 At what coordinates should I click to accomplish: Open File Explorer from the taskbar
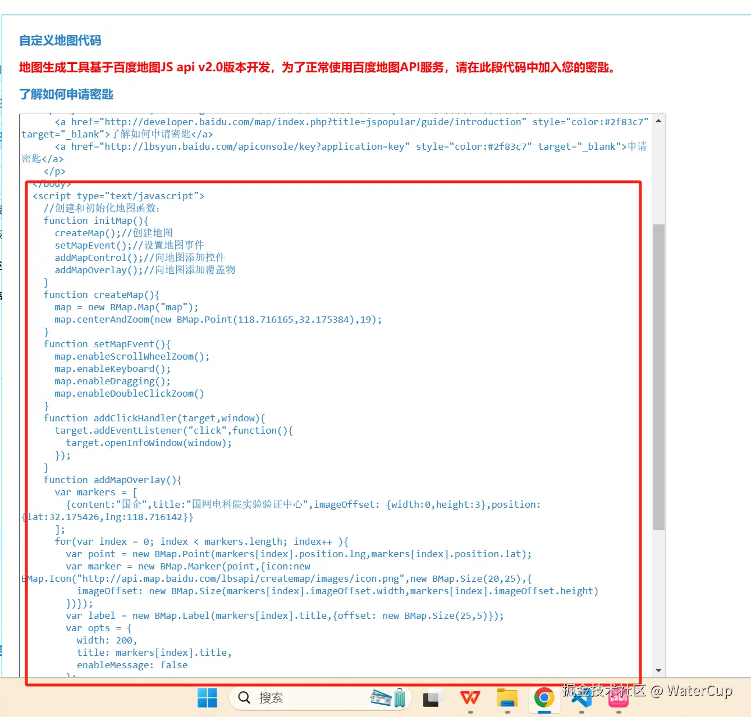[x=507, y=697]
